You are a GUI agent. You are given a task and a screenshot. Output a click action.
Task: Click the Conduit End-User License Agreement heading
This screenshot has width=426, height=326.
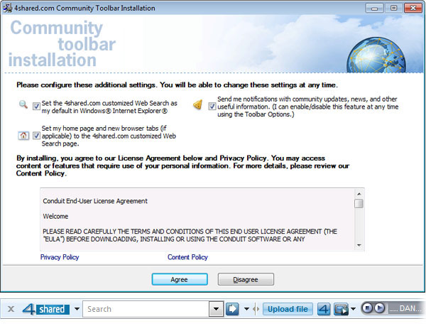tap(95, 201)
